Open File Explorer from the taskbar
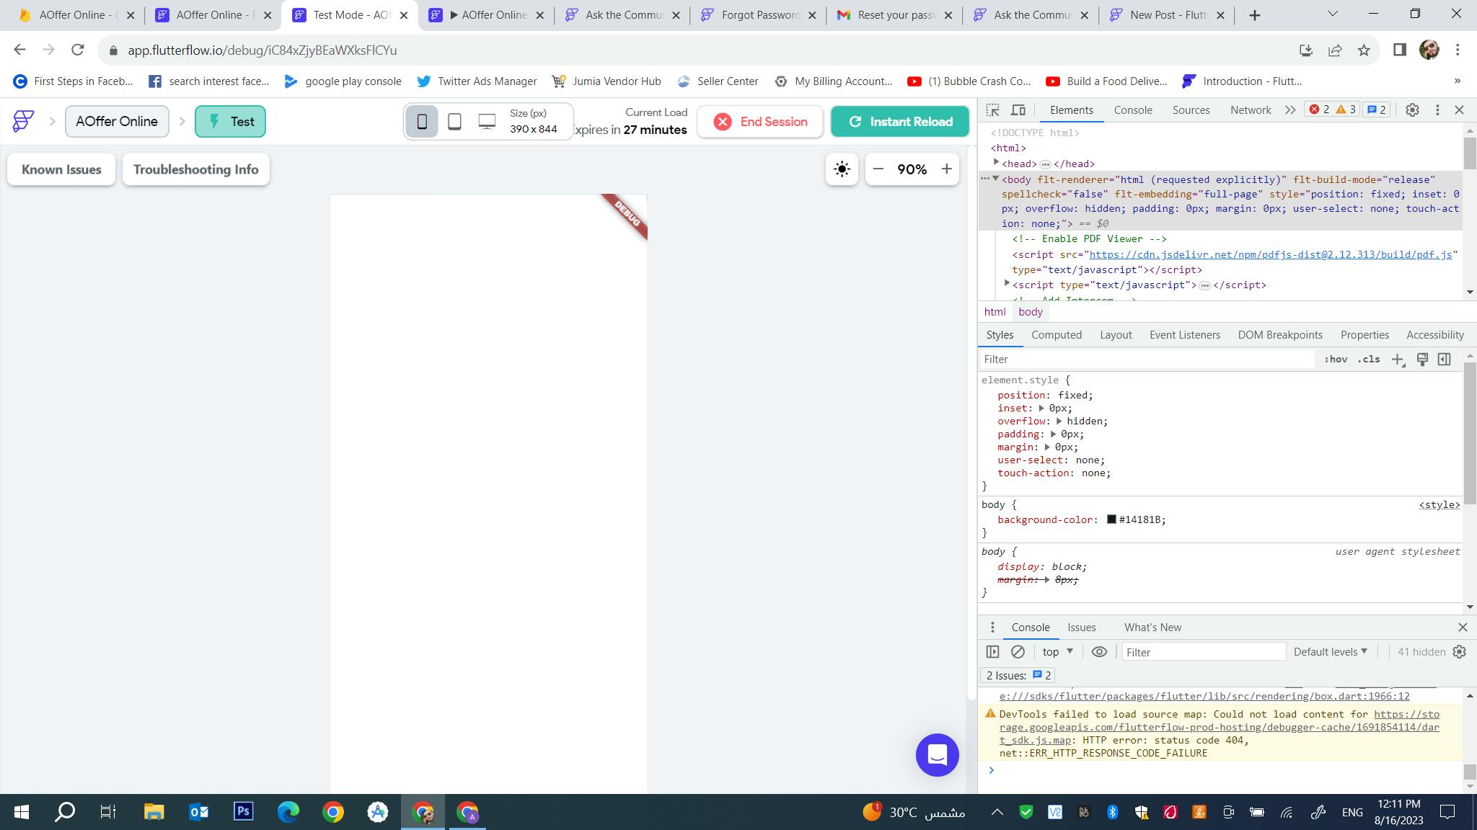The height and width of the screenshot is (830, 1477). pos(154,812)
